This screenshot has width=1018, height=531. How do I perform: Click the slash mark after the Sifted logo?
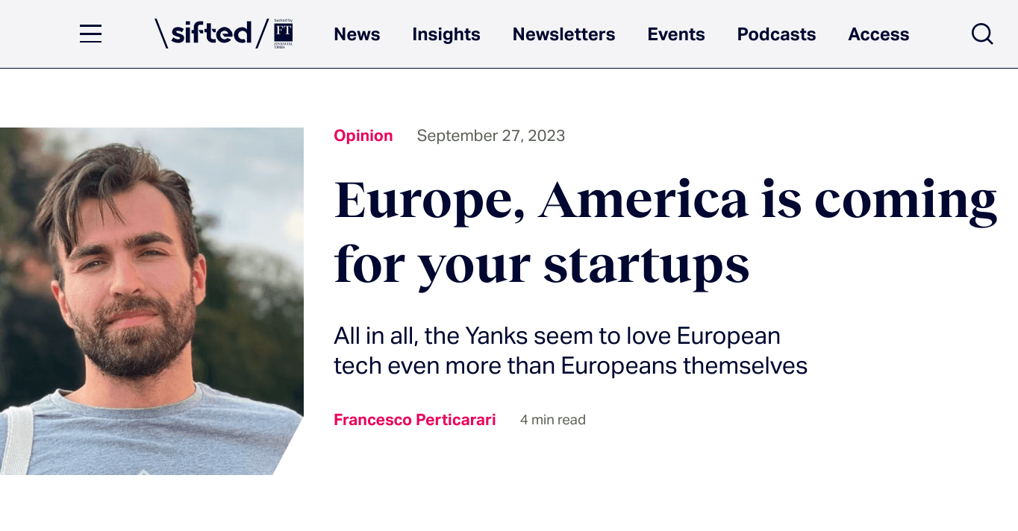263,34
